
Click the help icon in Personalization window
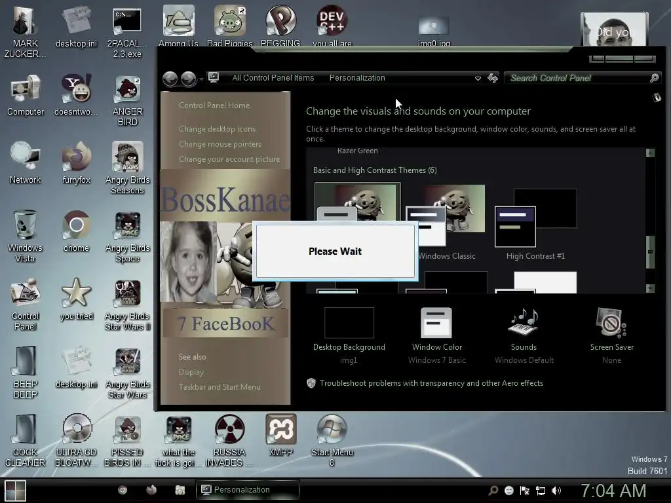pyautogui.click(x=657, y=98)
